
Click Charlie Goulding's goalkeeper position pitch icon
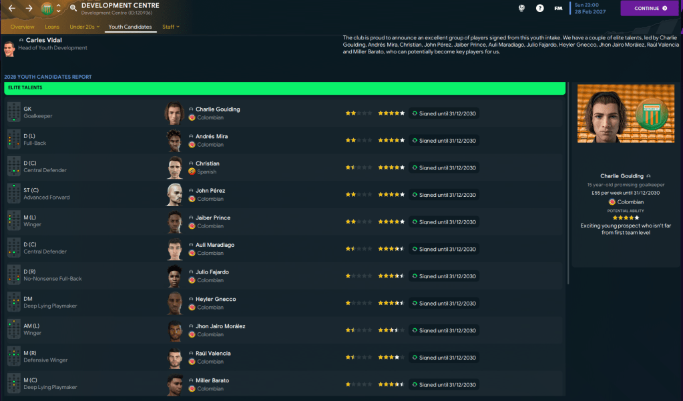click(x=13, y=112)
